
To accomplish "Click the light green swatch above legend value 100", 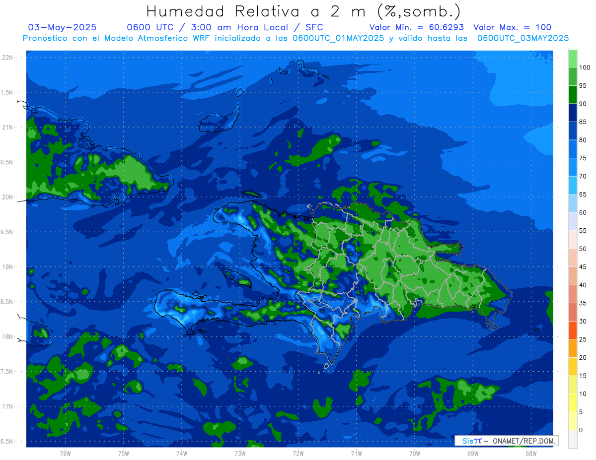I will 573,59.
